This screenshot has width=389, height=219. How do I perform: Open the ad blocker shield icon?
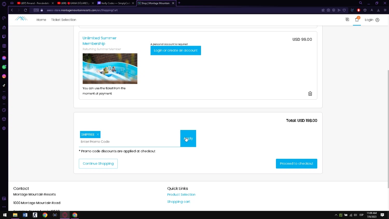[x=334, y=10]
